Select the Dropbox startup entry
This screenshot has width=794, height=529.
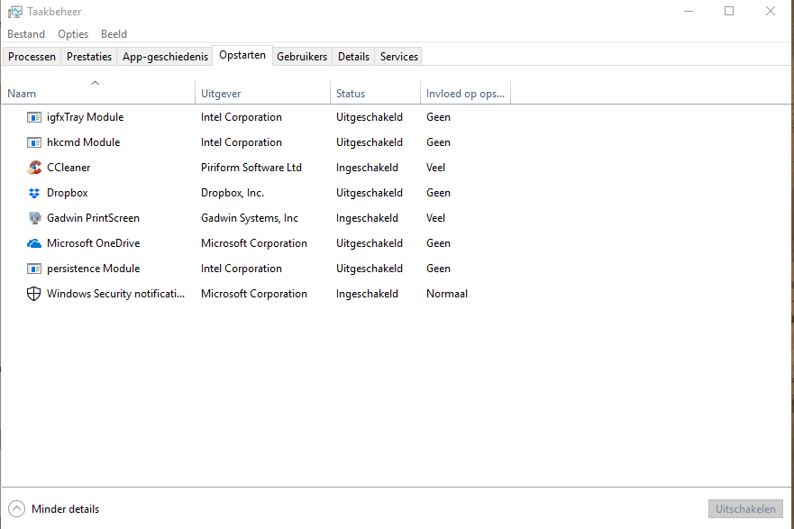tap(68, 193)
